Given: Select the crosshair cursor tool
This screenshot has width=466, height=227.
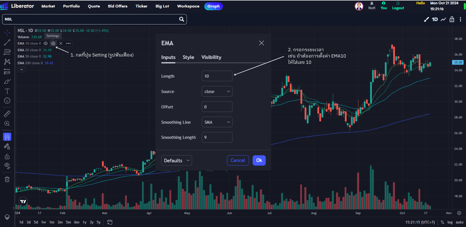Looking at the screenshot, I should (x=7, y=33).
